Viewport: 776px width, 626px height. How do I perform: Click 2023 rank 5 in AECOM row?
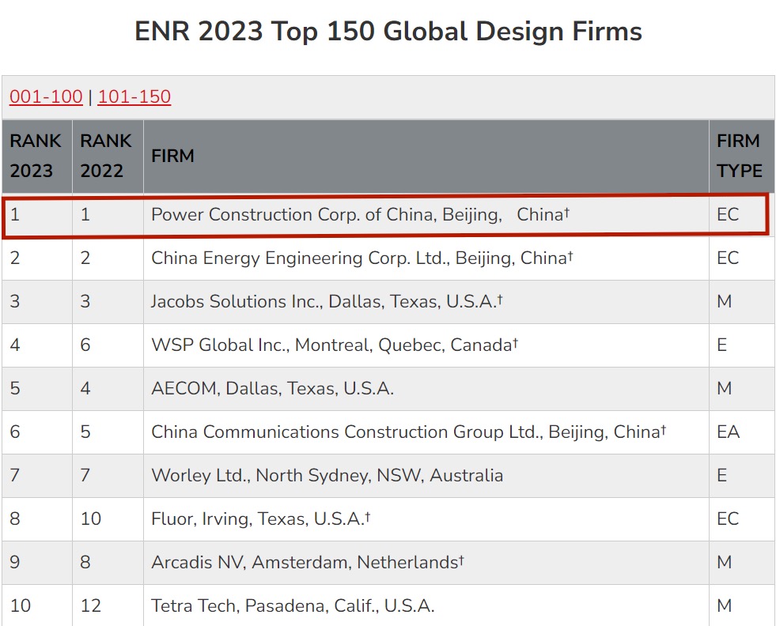[x=15, y=388]
